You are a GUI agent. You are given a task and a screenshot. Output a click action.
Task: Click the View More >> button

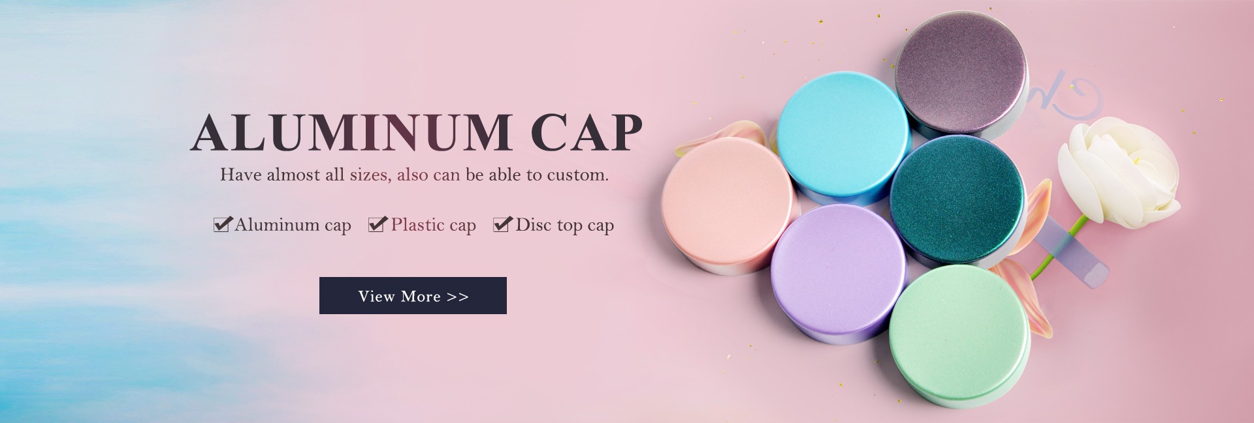(413, 295)
